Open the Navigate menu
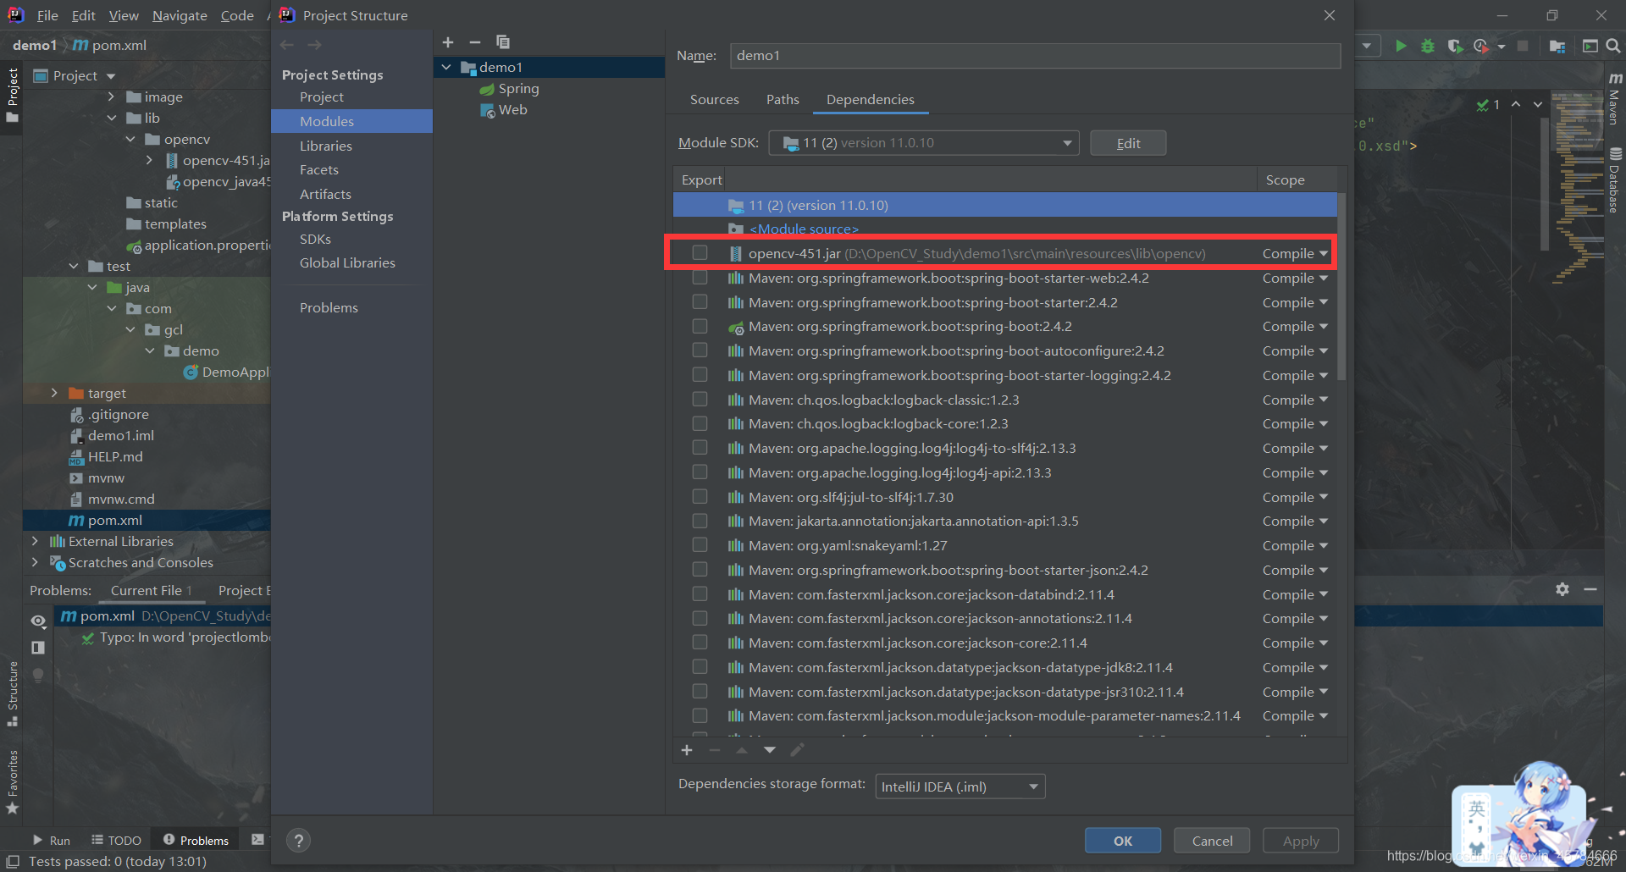 click(x=179, y=15)
